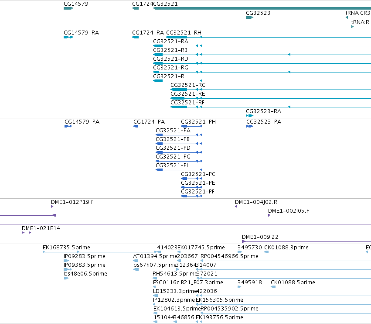Select the CG32523-RA transcript label
Image resolution: width=371 pixels, height=324 pixels.
(264, 111)
